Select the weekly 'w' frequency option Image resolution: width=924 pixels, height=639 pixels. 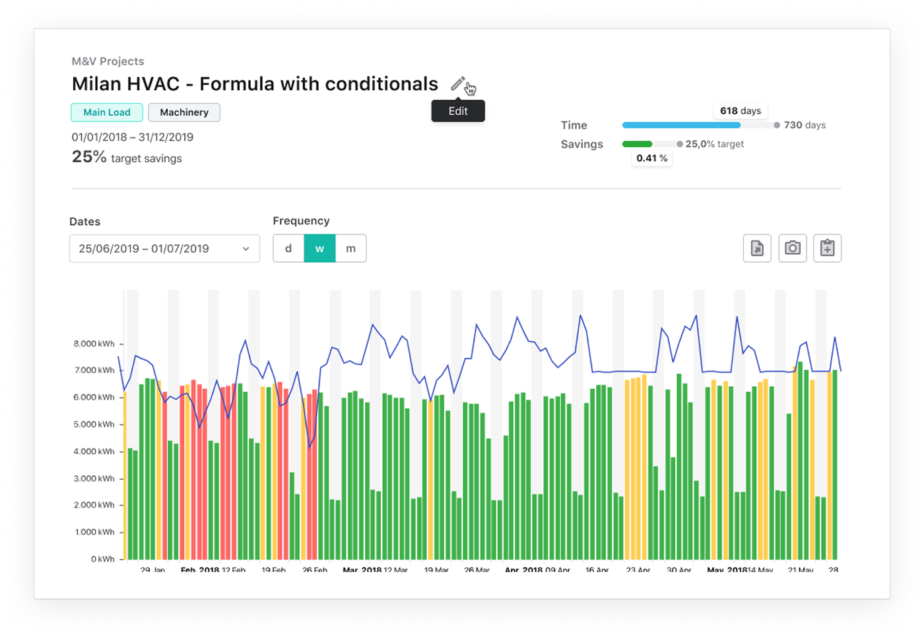[319, 249]
